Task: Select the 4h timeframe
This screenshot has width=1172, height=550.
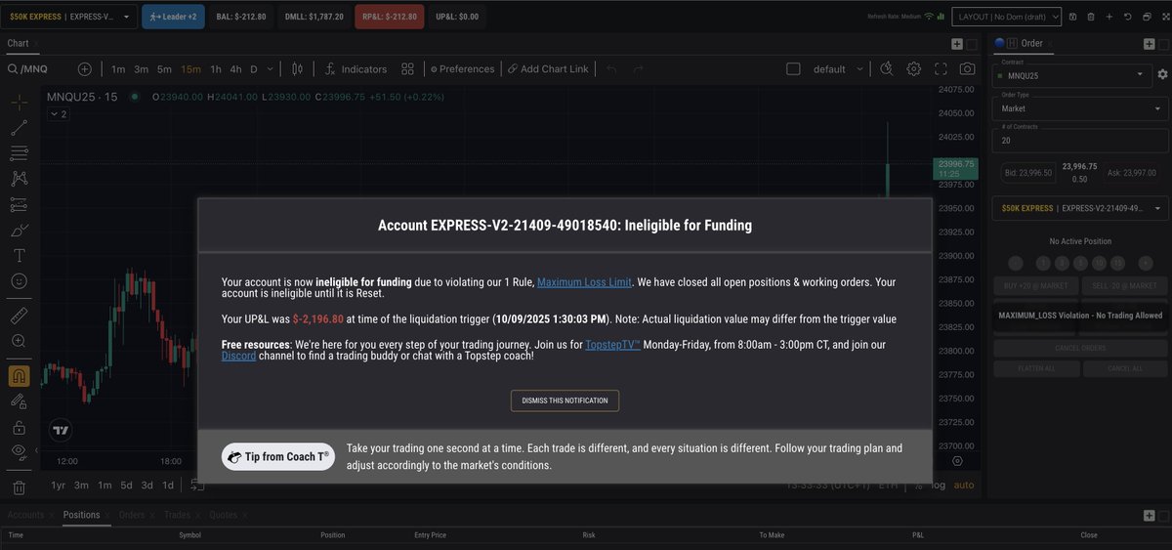Action: pyautogui.click(x=236, y=69)
